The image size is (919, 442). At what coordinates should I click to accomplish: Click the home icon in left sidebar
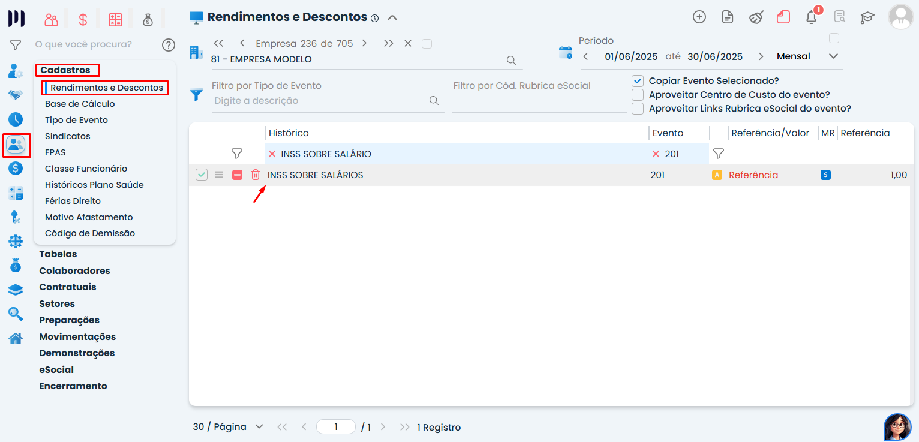(16, 338)
